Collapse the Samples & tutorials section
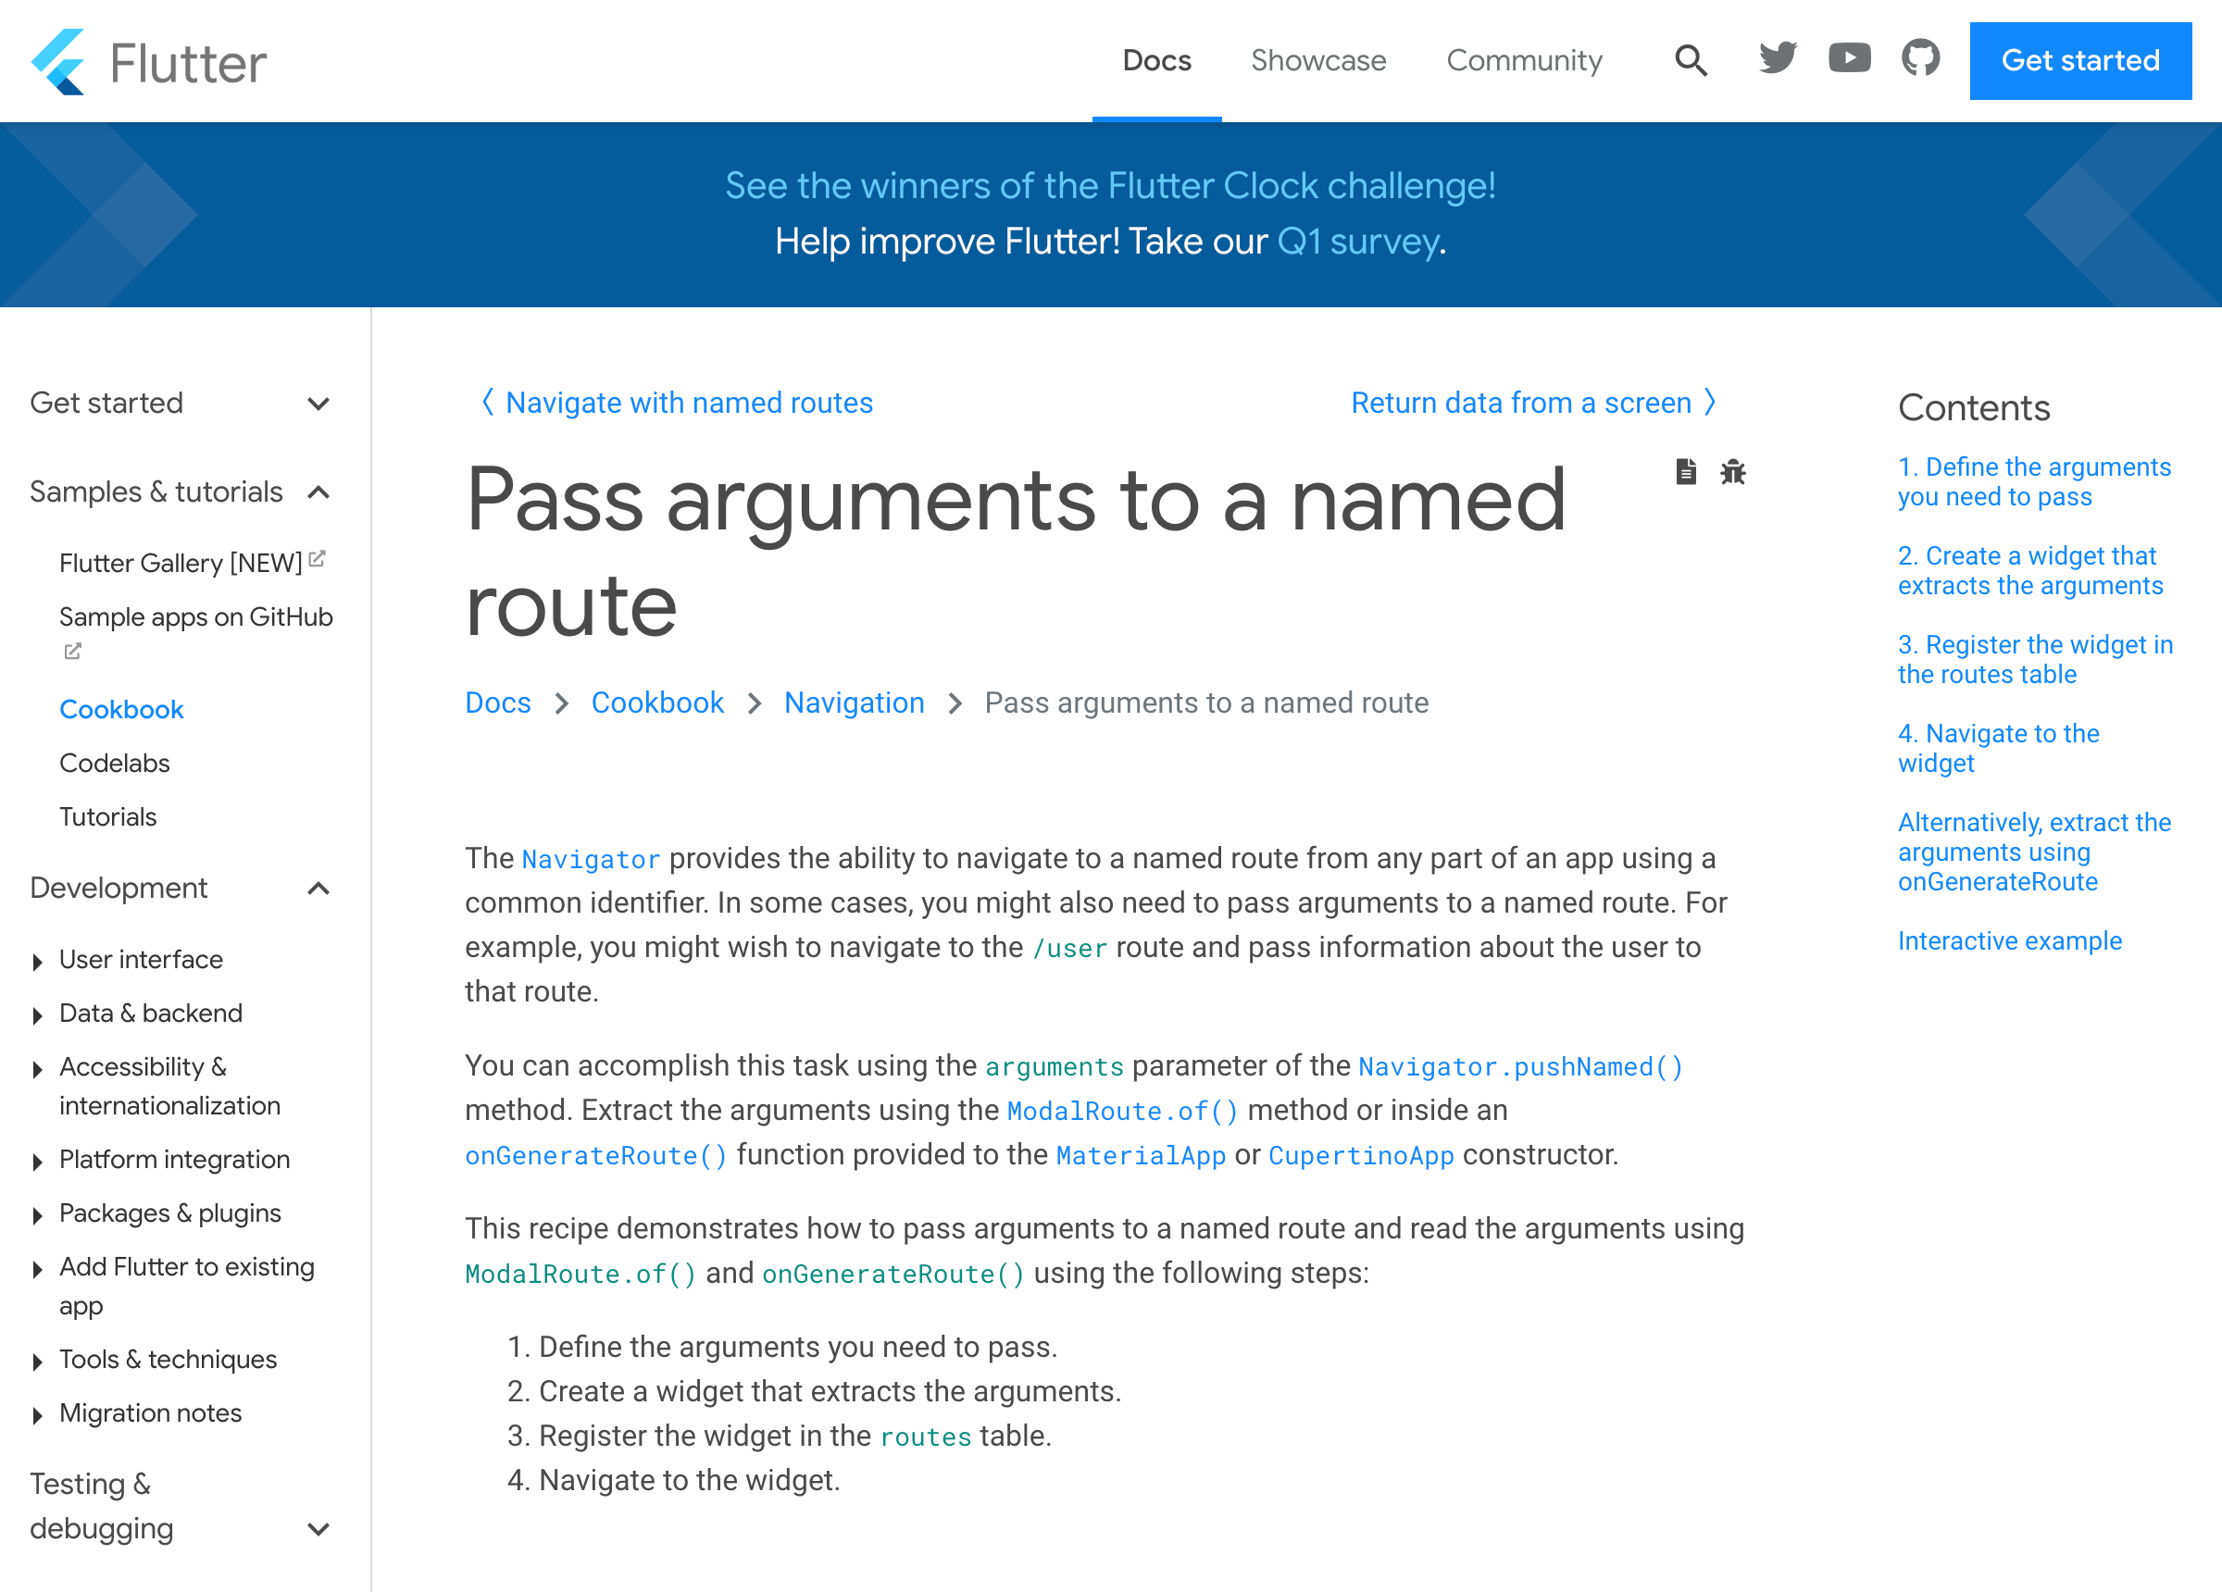This screenshot has height=1592, width=2222. point(318,492)
